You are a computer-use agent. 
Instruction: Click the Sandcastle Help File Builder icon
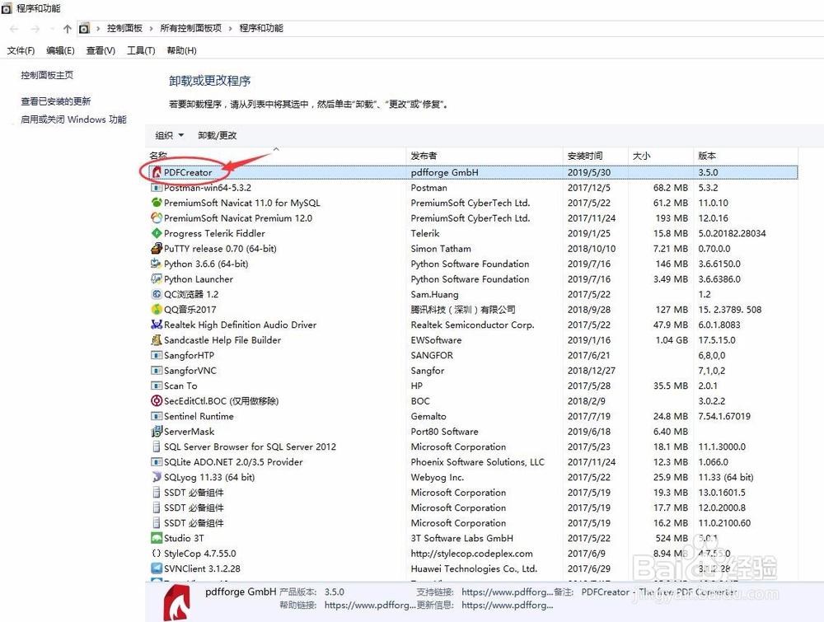coord(157,340)
